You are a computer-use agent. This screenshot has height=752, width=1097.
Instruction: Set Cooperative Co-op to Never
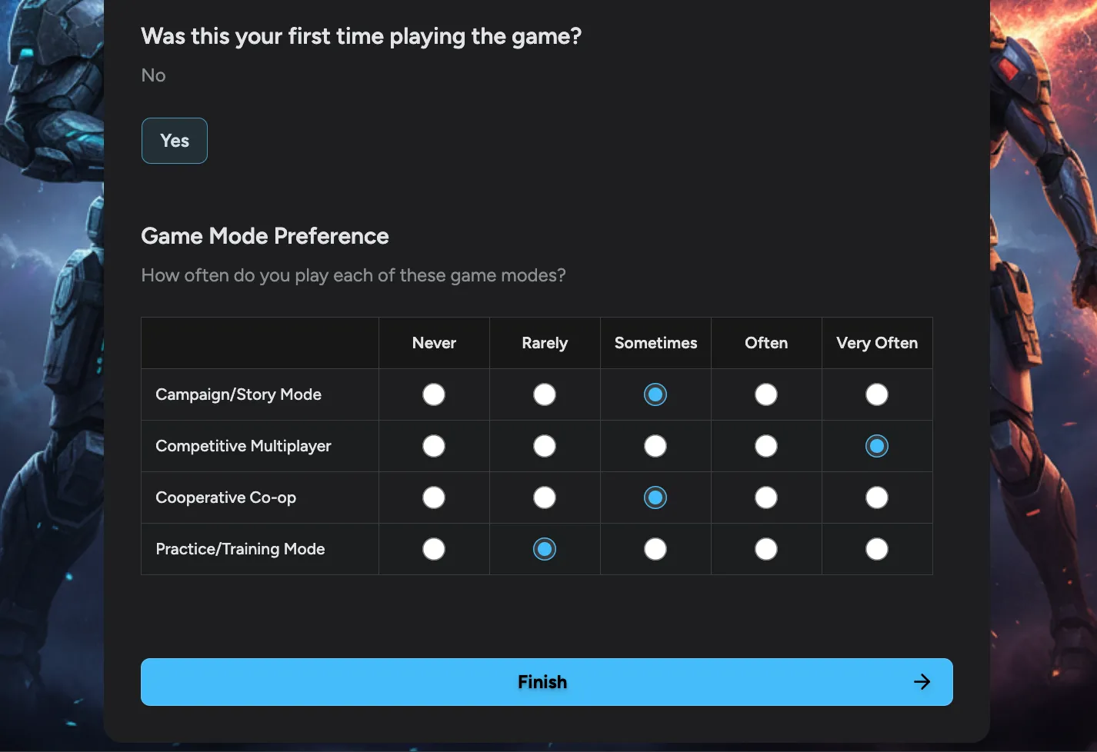pos(434,497)
